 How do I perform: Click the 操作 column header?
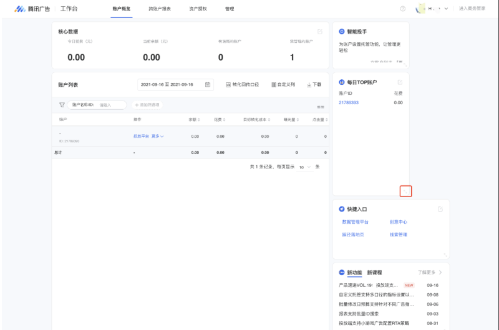click(137, 120)
